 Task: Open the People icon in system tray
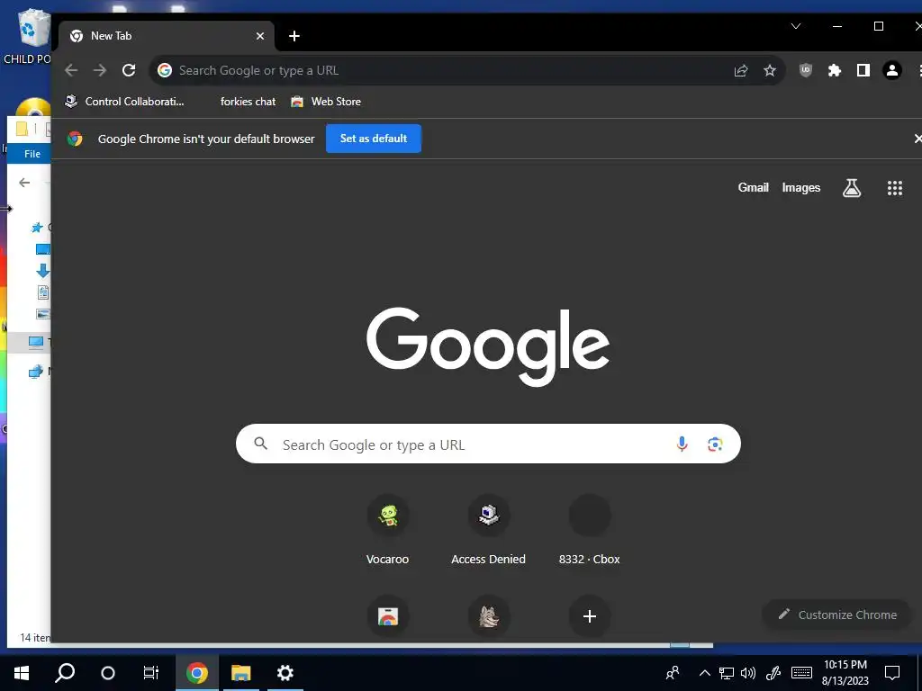click(673, 673)
